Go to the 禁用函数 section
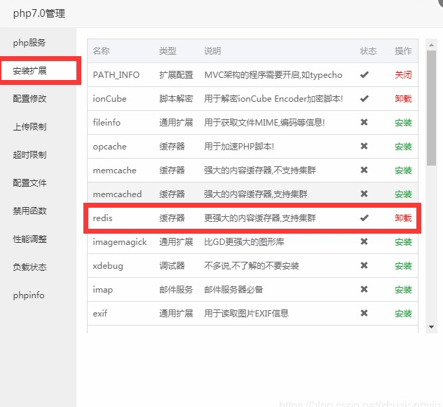The height and width of the screenshot is (407, 443). pos(29,211)
